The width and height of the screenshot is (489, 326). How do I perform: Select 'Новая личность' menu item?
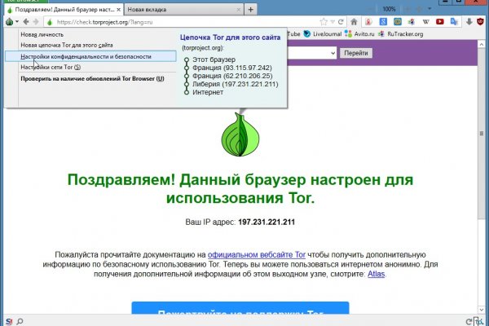click(44, 33)
